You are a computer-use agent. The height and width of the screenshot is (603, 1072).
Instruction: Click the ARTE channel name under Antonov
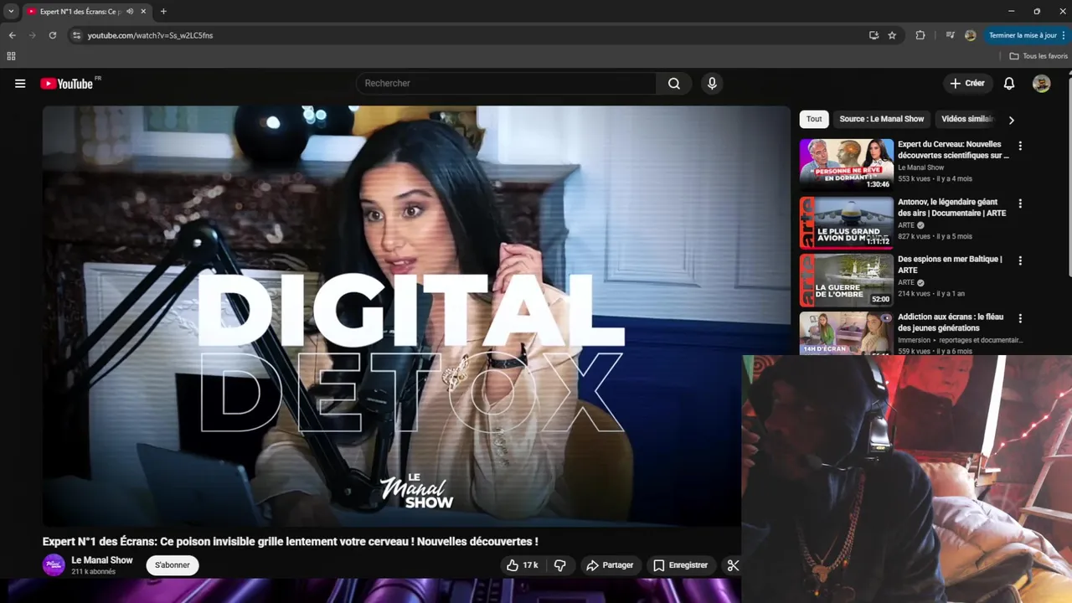906,225
